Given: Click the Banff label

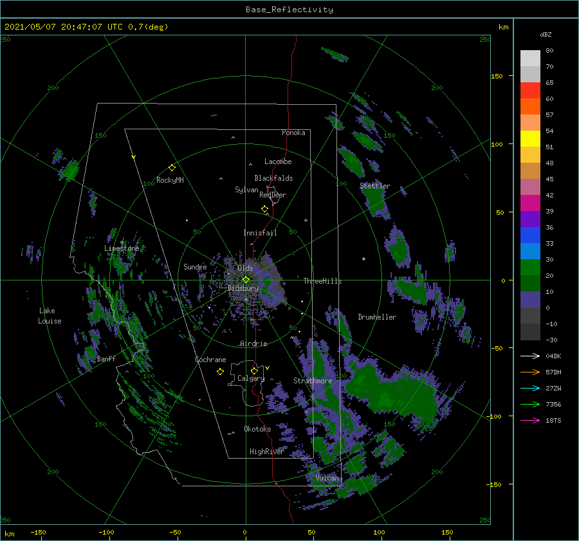Looking at the screenshot, I should (x=106, y=358).
